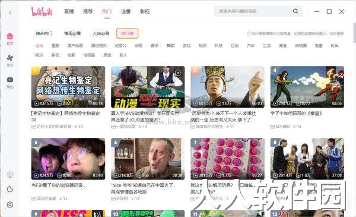Filter ranking by 美食

pyautogui.click(x=282, y=46)
